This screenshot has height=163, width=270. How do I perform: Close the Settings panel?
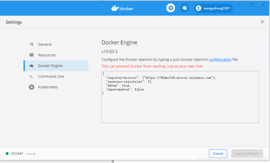coord(262,22)
